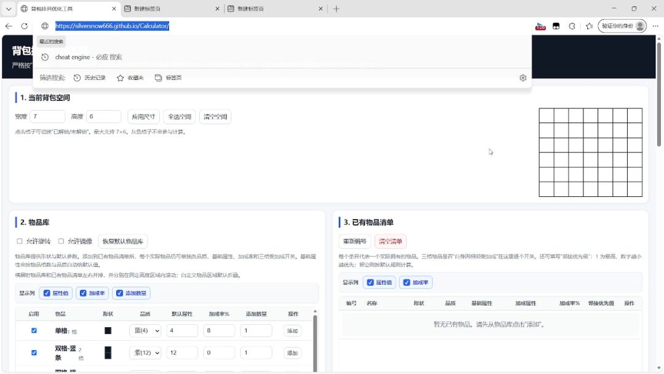Click 双格-竖条 default attribute field showing 12
Image resolution: width=664 pixels, height=374 pixels.
point(182,352)
